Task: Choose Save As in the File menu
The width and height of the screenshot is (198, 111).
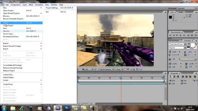Action: coord(21,31)
